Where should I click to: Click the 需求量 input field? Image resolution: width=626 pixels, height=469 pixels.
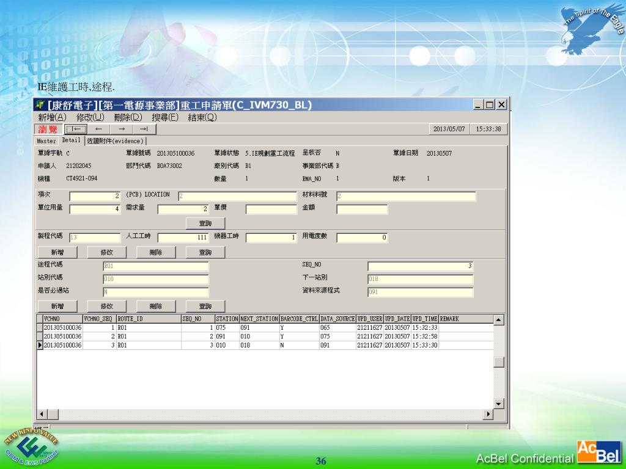[183, 209]
